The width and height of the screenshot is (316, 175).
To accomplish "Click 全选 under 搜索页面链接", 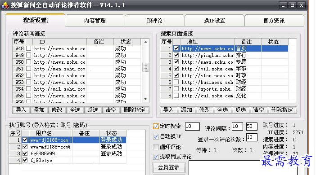I will (222, 110).
